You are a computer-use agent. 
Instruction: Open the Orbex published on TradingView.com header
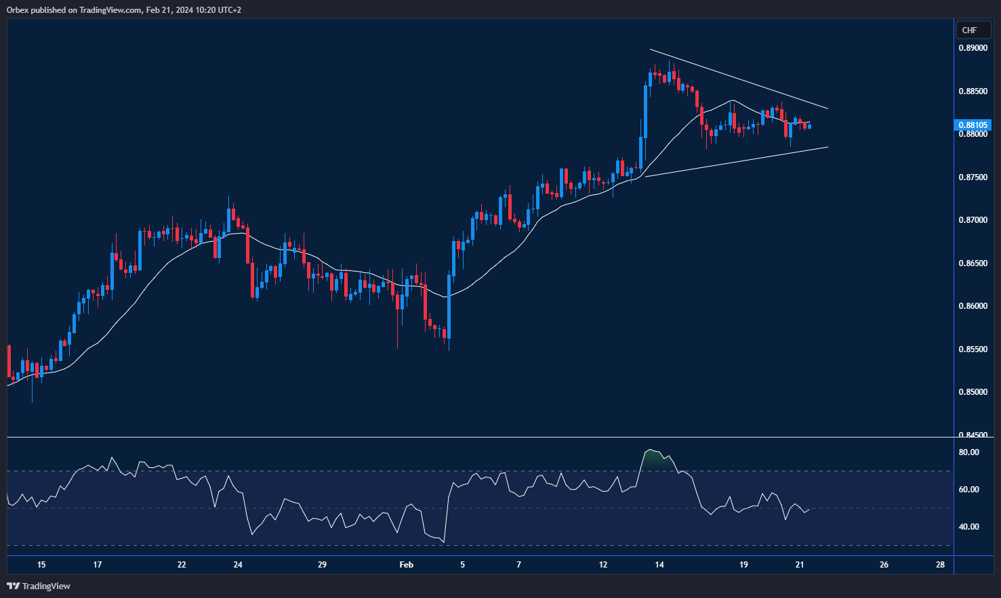tap(123, 9)
